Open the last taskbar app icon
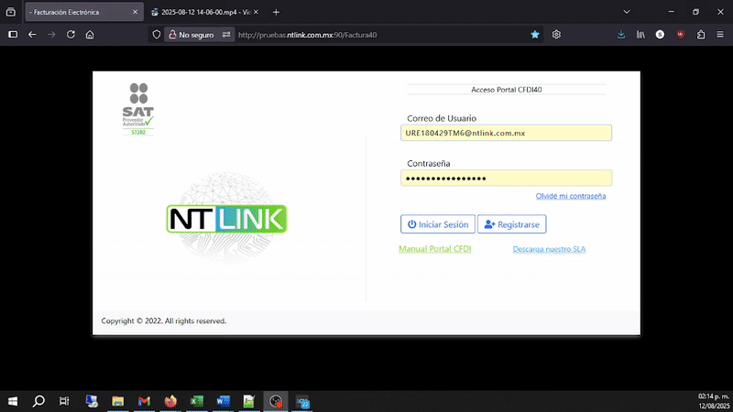This screenshot has width=733, height=412. point(302,401)
